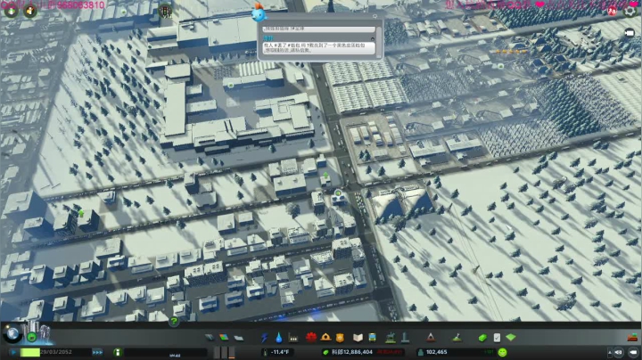Open the Districts painting menu
The width and height of the screenshot is (642, 360).
pyautogui.click(x=238, y=338)
